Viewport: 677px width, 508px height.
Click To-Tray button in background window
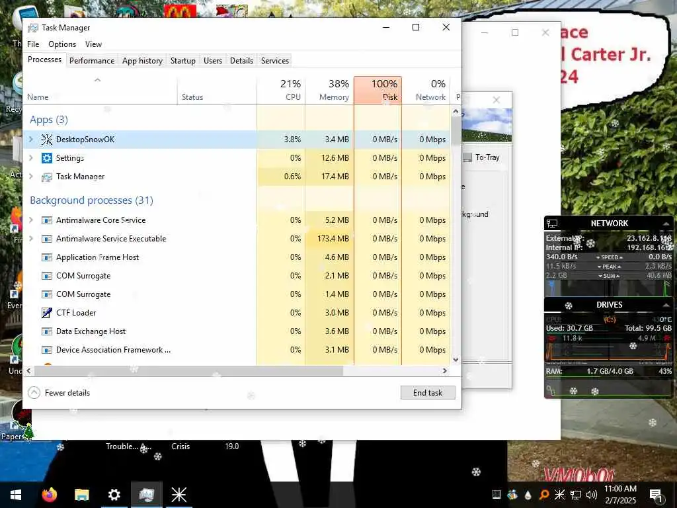pyautogui.click(x=482, y=157)
